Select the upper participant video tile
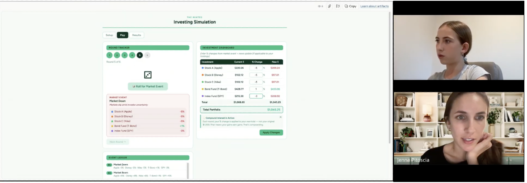Image resolution: width=527 pixels, height=183 pixels. coord(459,47)
